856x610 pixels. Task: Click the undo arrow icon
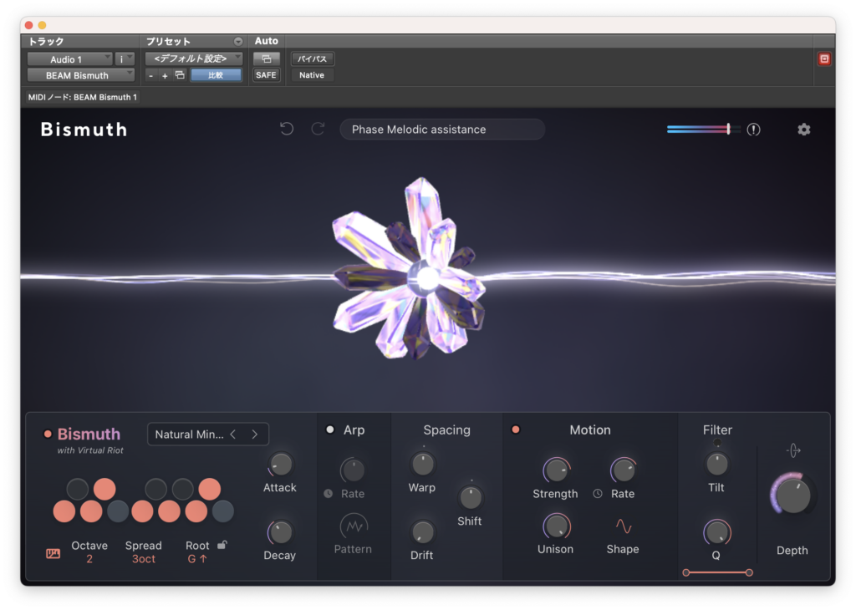(287, 129)
